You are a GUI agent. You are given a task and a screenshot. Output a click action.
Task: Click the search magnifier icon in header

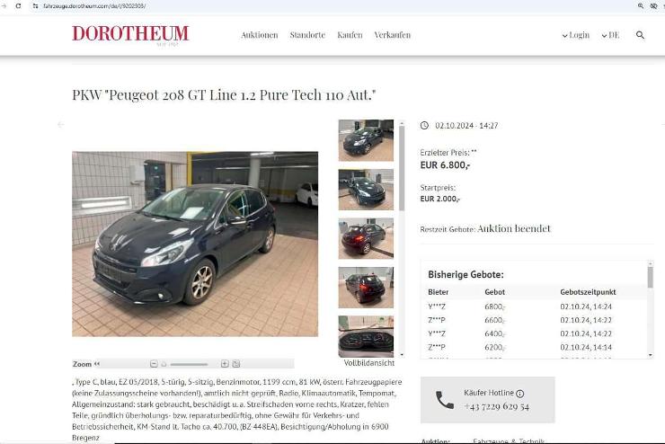[x=640, y=35]
